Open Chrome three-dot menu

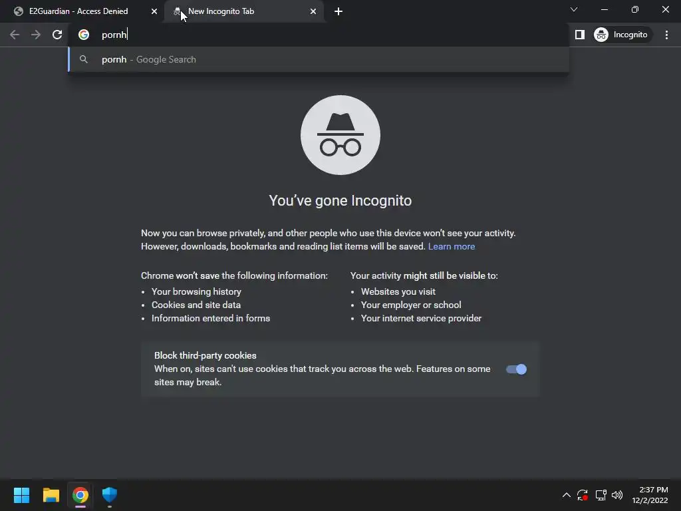(666, 35)
